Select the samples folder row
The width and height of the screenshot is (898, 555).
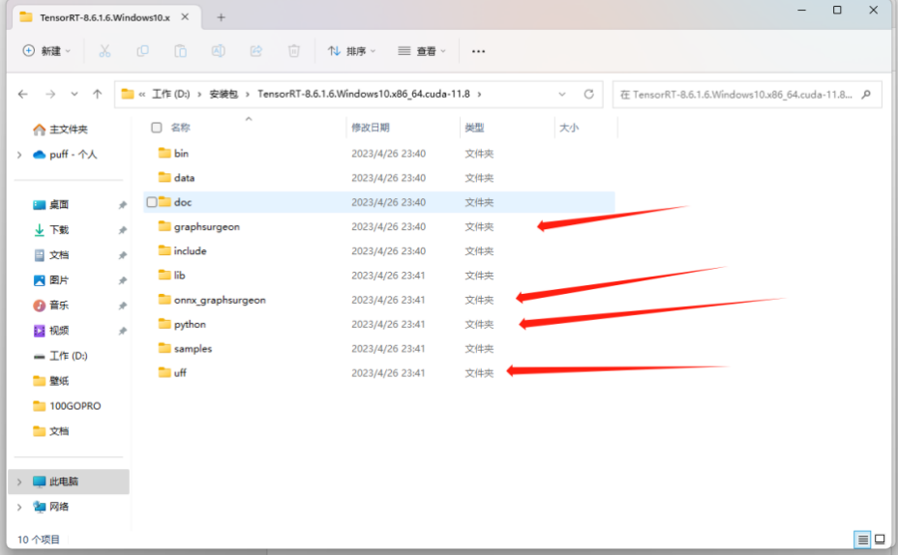click(x=379, y=348)
